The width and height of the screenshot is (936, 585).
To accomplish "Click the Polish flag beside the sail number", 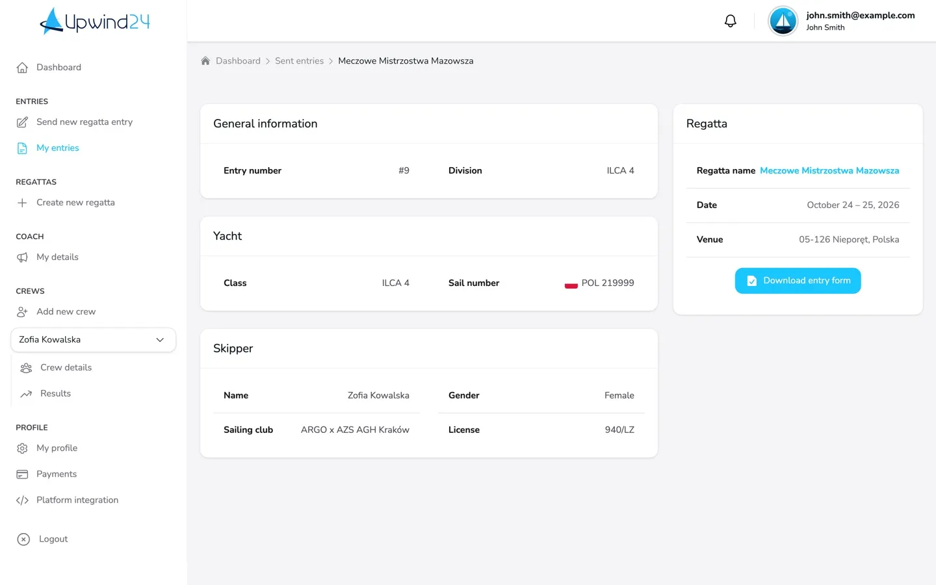I will (x=571, y=283).
